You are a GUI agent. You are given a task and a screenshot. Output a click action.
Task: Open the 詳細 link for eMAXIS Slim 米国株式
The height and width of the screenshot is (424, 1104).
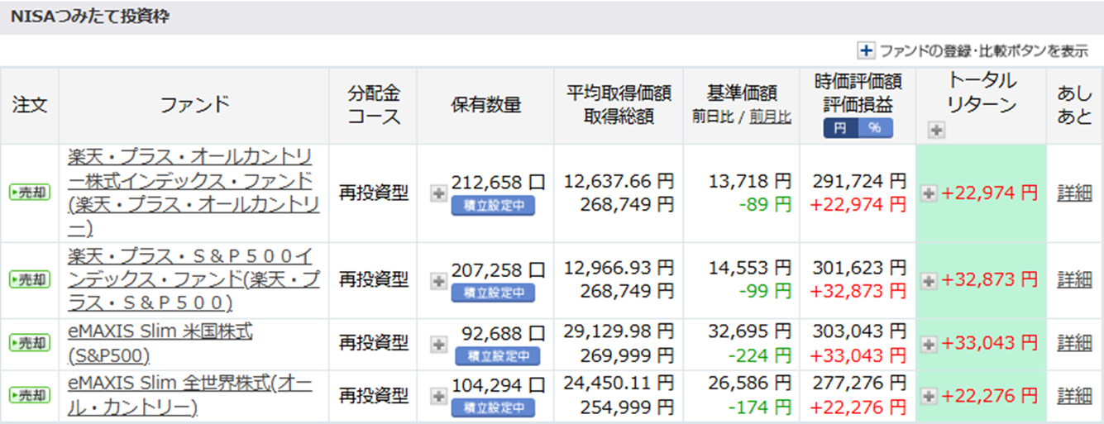point(1074,343)
